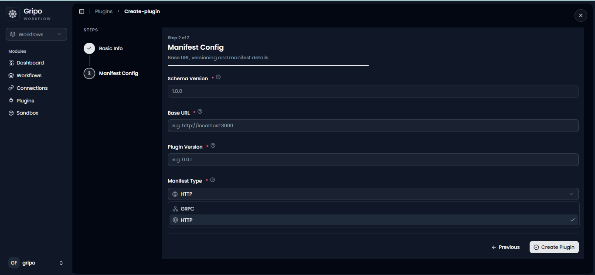Go back with the Previous button

[506, 247]
